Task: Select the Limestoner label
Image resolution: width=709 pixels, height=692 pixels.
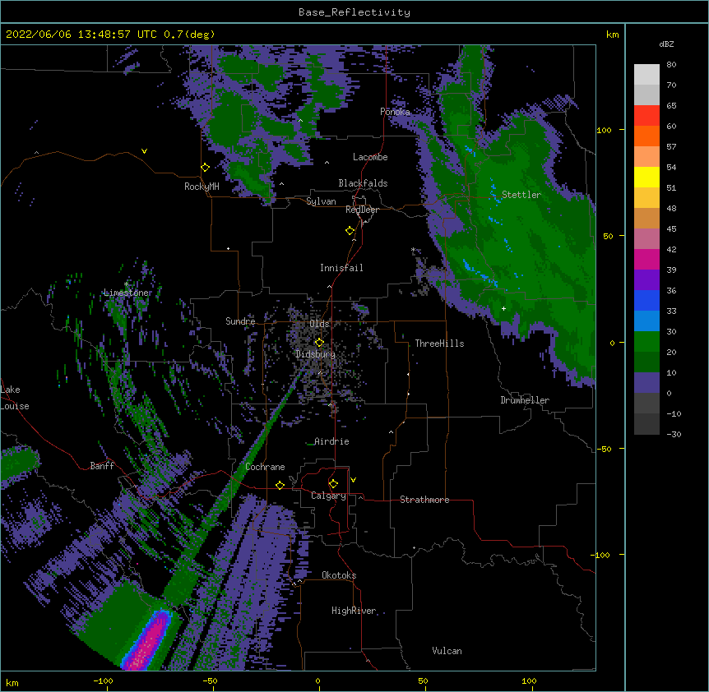Action: [127, 293]
